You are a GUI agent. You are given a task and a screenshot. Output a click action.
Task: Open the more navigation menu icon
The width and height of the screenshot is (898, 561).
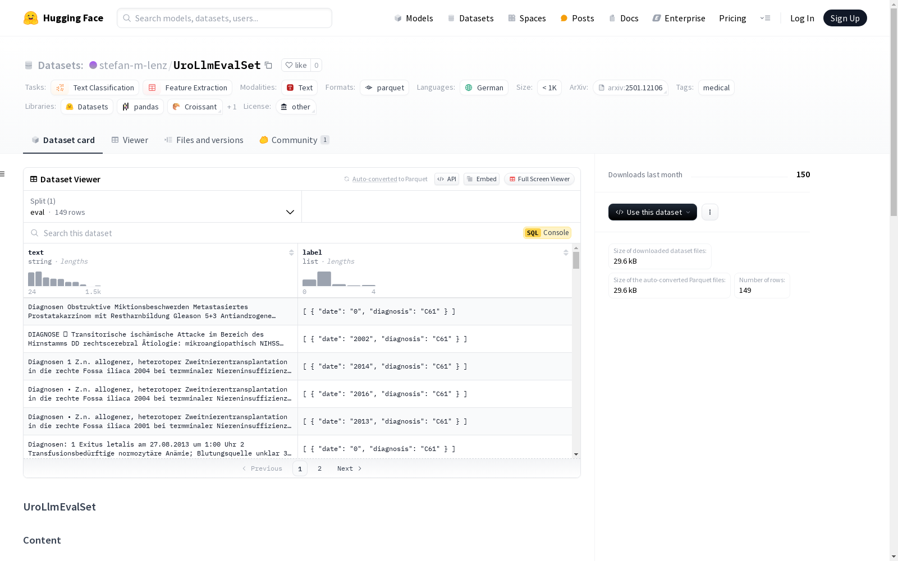click(x=765, y=18)
